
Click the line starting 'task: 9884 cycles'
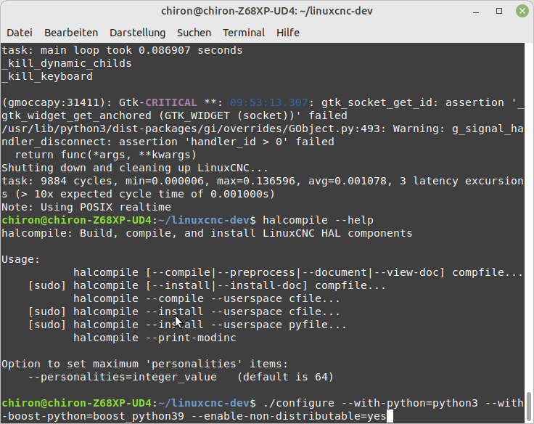[x=263, y=181]
